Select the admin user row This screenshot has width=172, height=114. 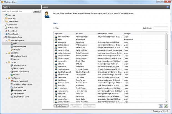(110, 39)
